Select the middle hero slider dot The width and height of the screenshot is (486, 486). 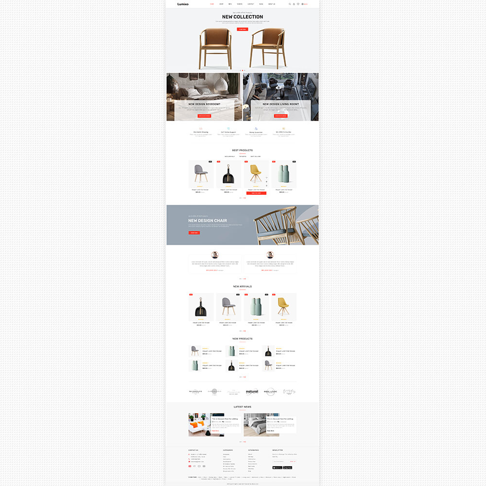(243, 70)
